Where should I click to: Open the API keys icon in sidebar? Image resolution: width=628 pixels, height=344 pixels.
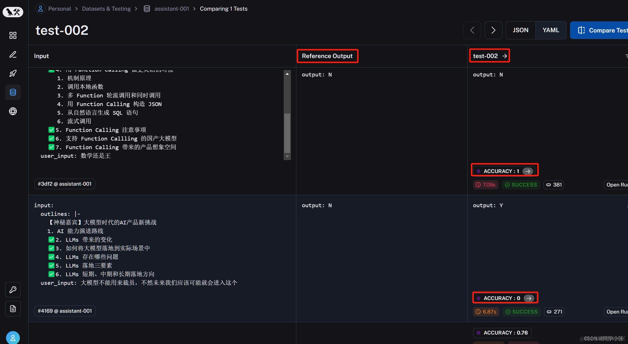pos(13,290)
